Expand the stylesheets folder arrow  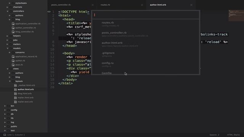click(10, 3)
